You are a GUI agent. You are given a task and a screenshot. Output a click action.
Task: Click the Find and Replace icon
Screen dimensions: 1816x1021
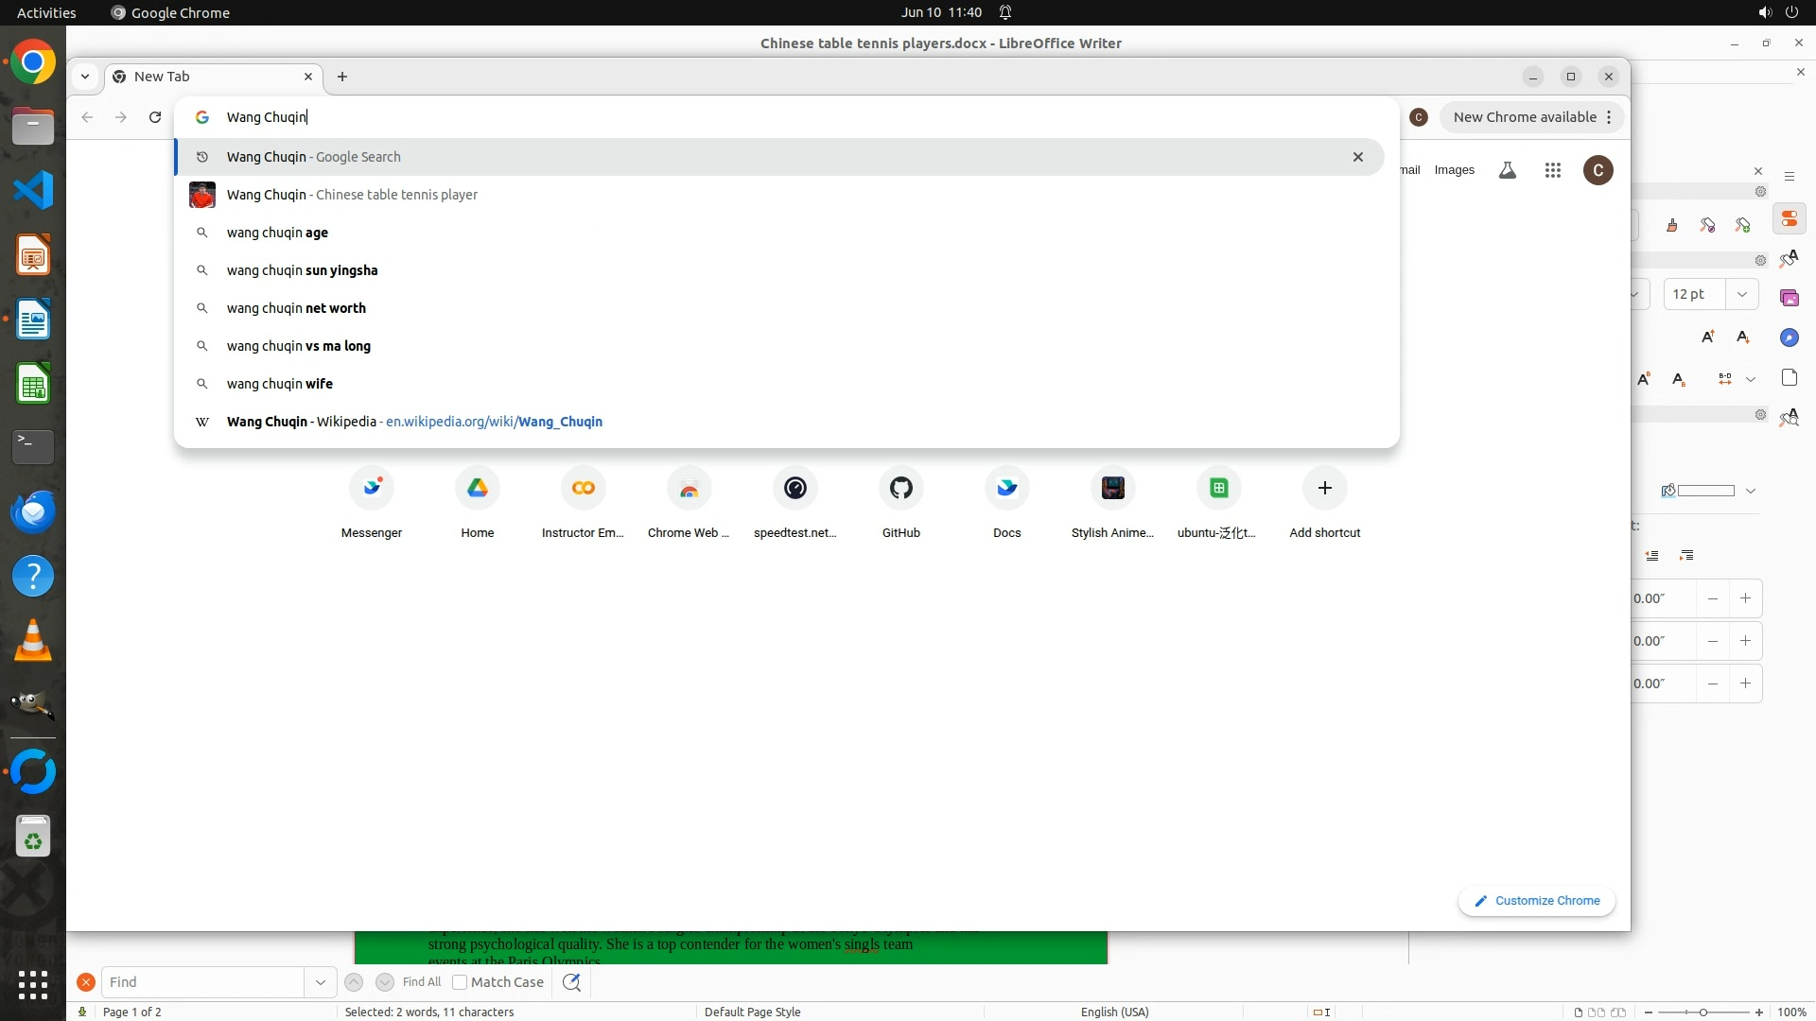(x=571, y=982)
